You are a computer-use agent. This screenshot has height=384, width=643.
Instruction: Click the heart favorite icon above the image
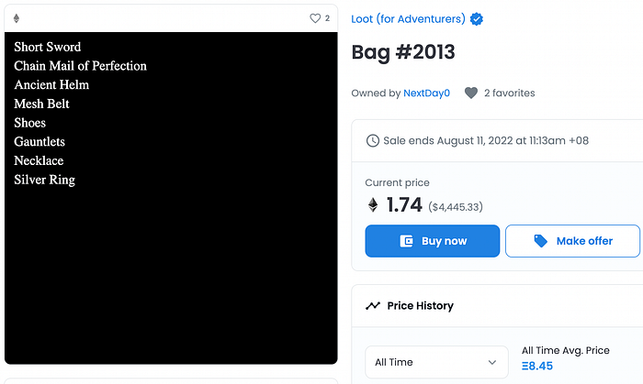(315, 18)
